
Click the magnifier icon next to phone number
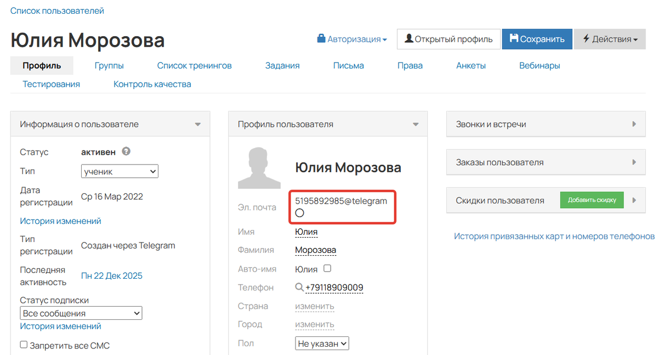pos(299,287)
